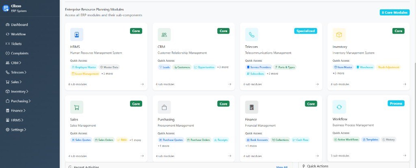Open Employee Master quick access
This screenshot has height=168, width=416.
pos(84,67)
